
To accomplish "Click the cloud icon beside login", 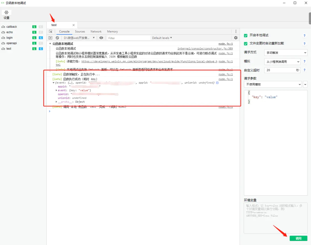I will coord(3,38).
